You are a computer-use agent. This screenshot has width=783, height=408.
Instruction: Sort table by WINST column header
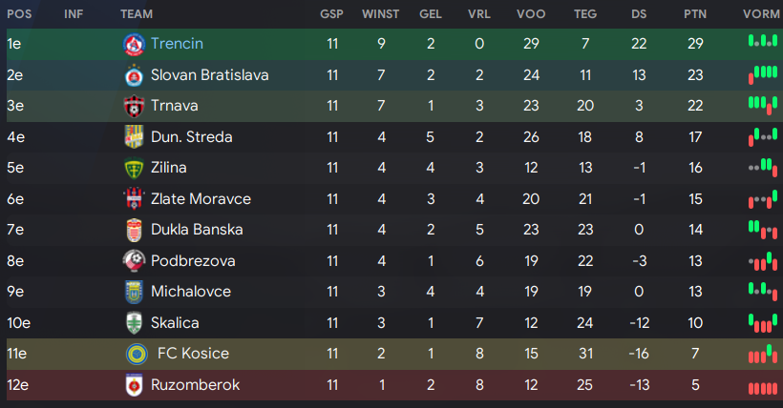click(x=380, y=14)
